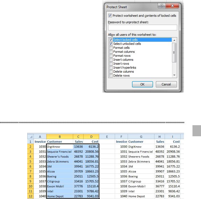Select column E header

pos(107,137)
